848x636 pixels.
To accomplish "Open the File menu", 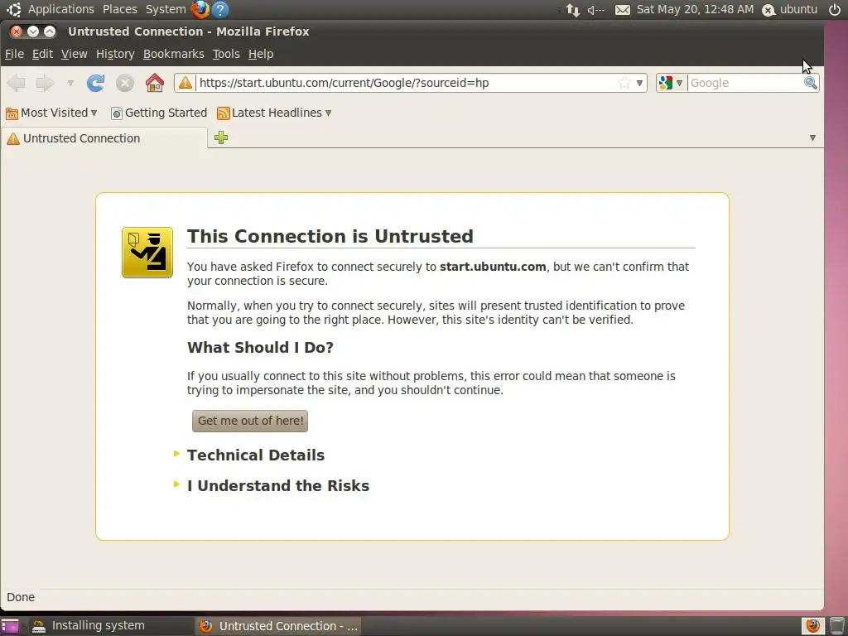I will [14, 54].
